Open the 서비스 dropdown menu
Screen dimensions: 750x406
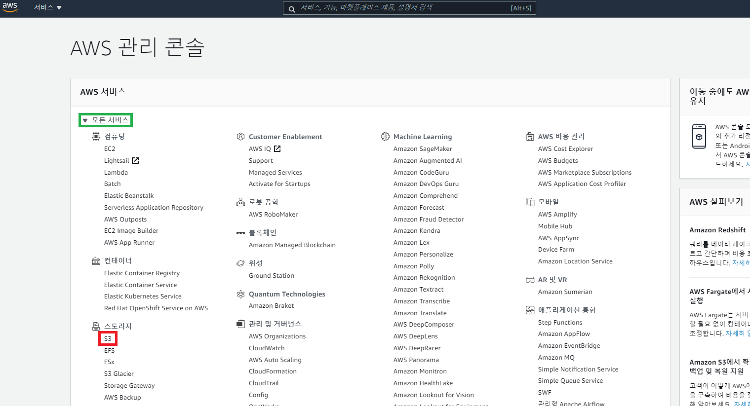(48, 7)
